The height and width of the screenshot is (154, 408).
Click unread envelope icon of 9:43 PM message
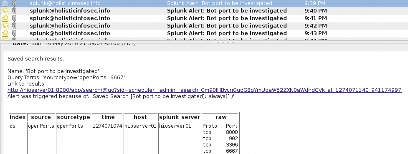coord(5,33)
